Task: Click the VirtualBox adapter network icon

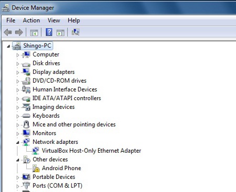Action: click(35, 151)
